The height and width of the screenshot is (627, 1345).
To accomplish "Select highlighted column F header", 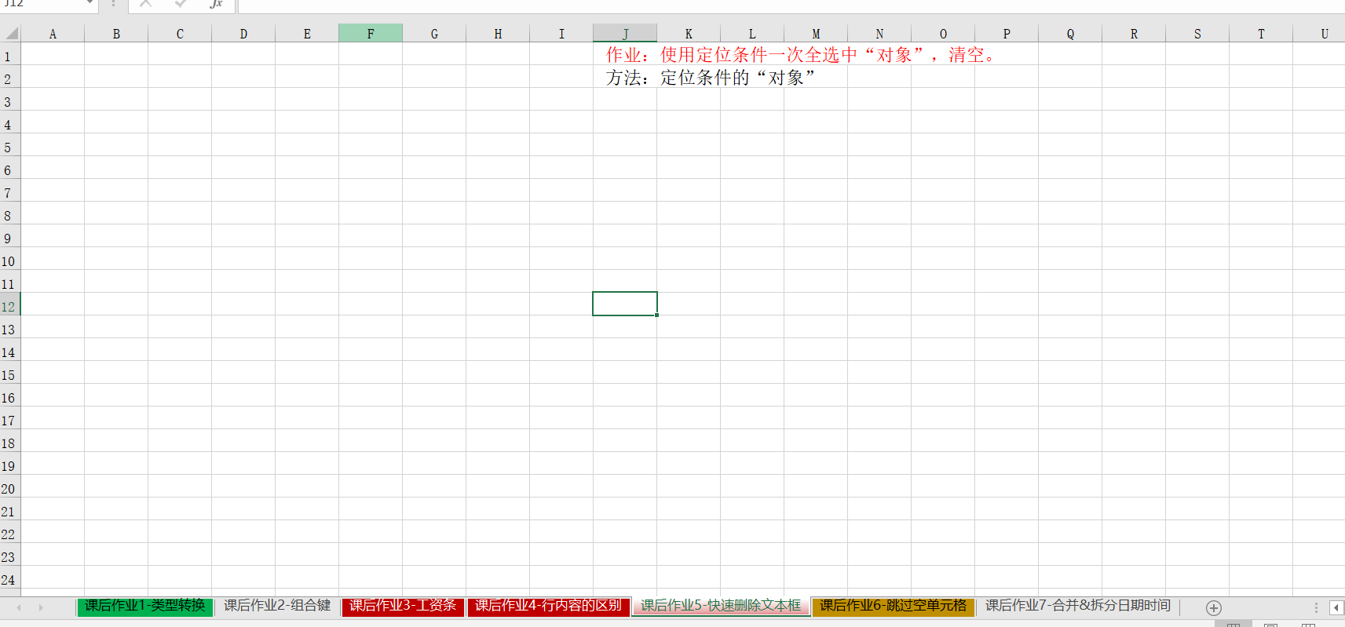I will pos(371,34).
